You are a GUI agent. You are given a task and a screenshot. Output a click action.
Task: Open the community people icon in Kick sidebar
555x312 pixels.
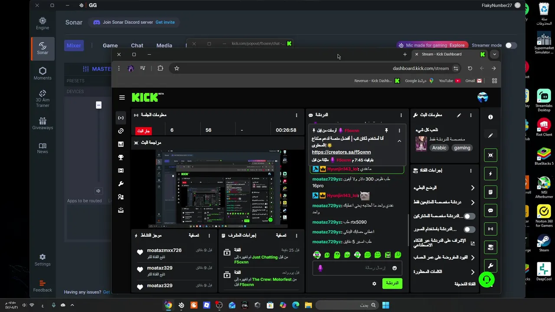[121, 197]
